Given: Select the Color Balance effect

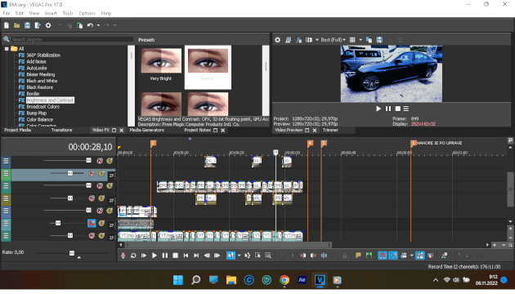Looking at the screenshot, I should pyautogui.click(x=39, y=119).
